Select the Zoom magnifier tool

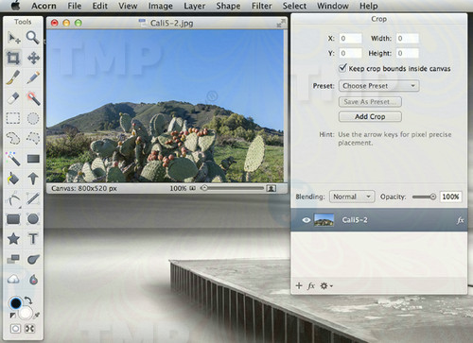[x=33, y=38]
